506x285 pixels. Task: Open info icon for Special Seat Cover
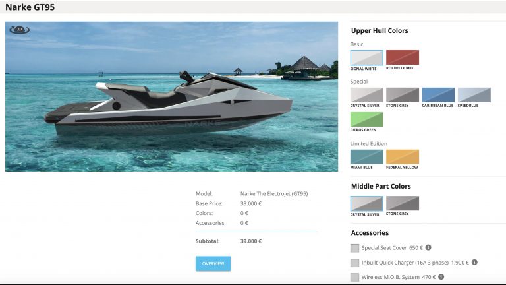point(428,247)
